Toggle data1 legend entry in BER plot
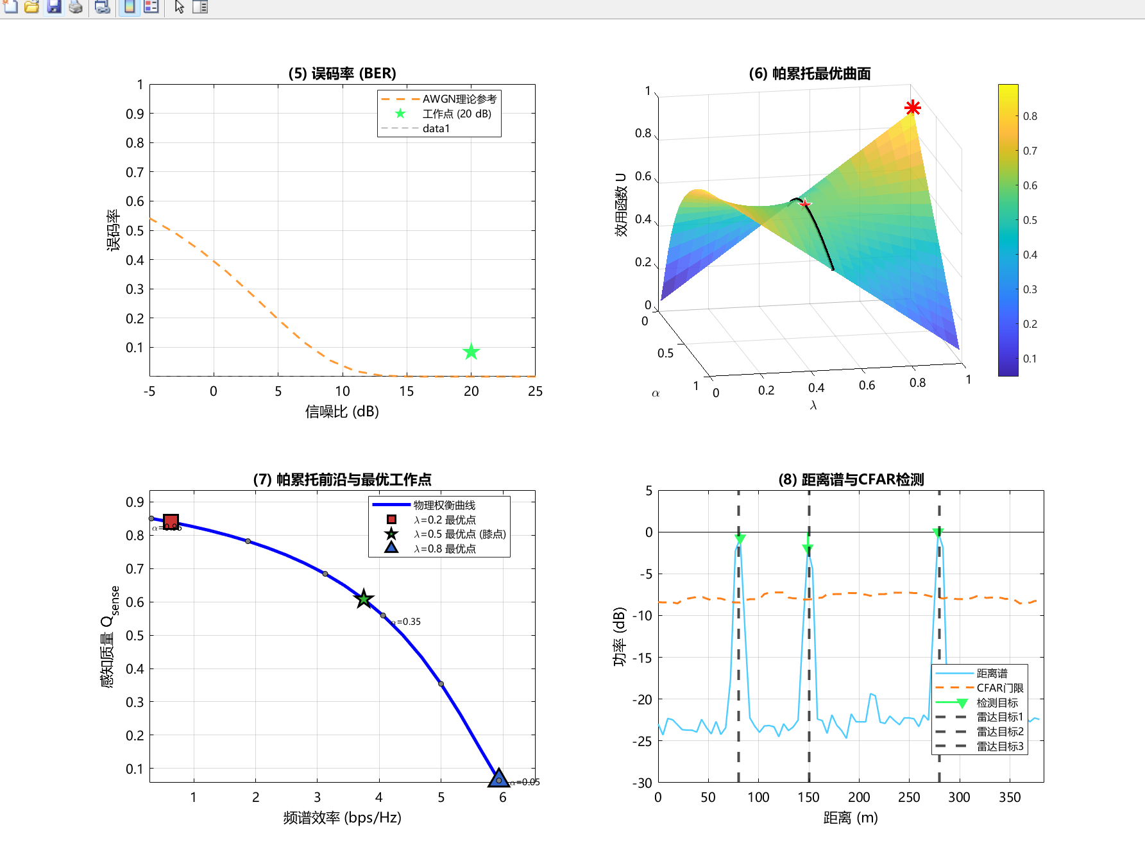 417,128
